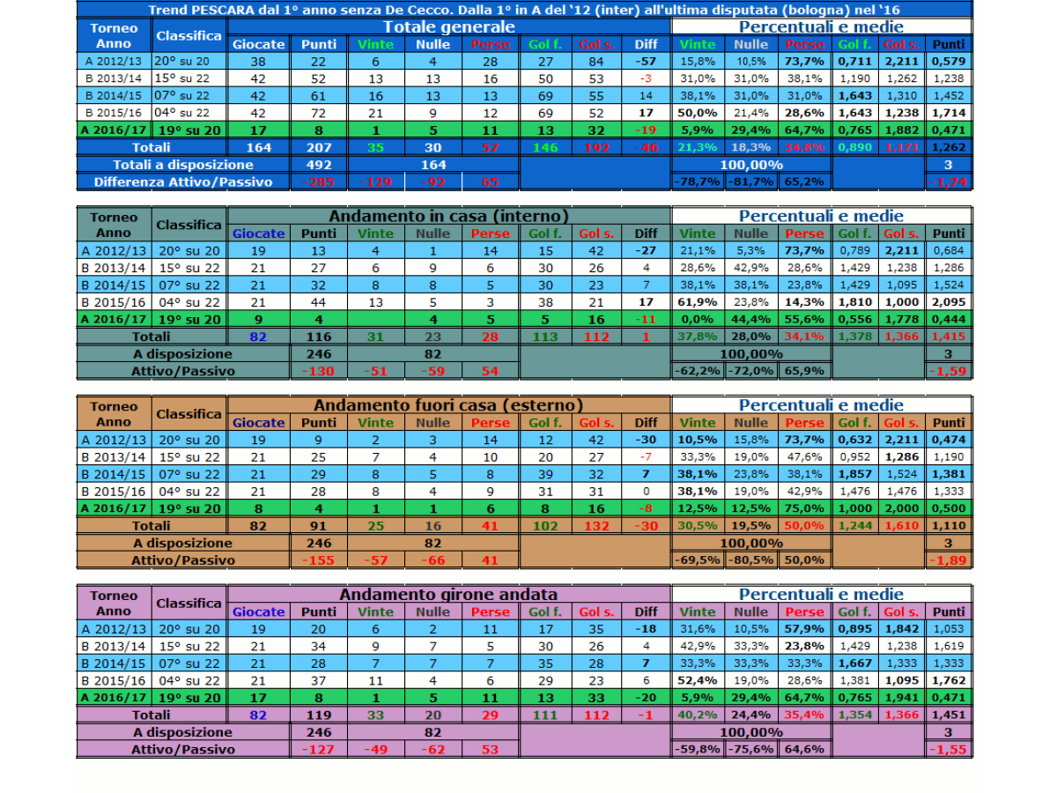Select the 'Andamento girone andata' header
The width and height of the screenshot is (1057, 793).
448,595
